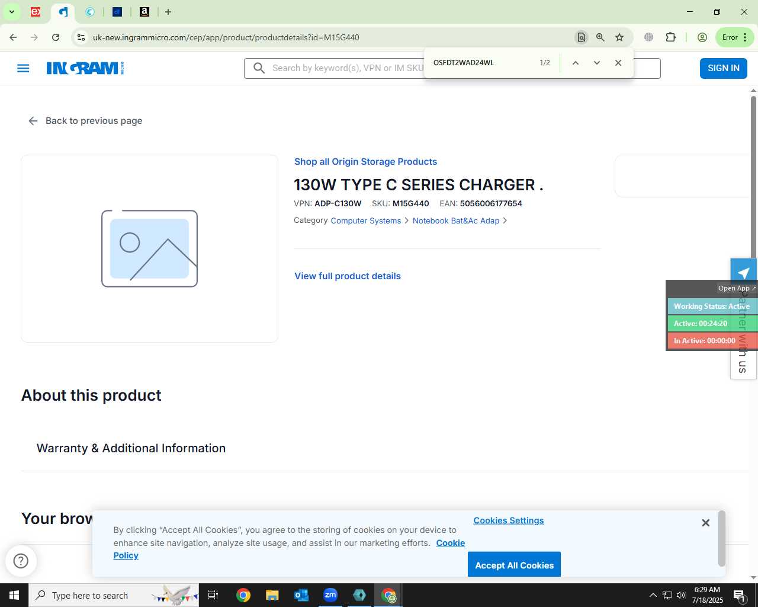Dismiss the cookie banner with X

(x=705, y=523)
